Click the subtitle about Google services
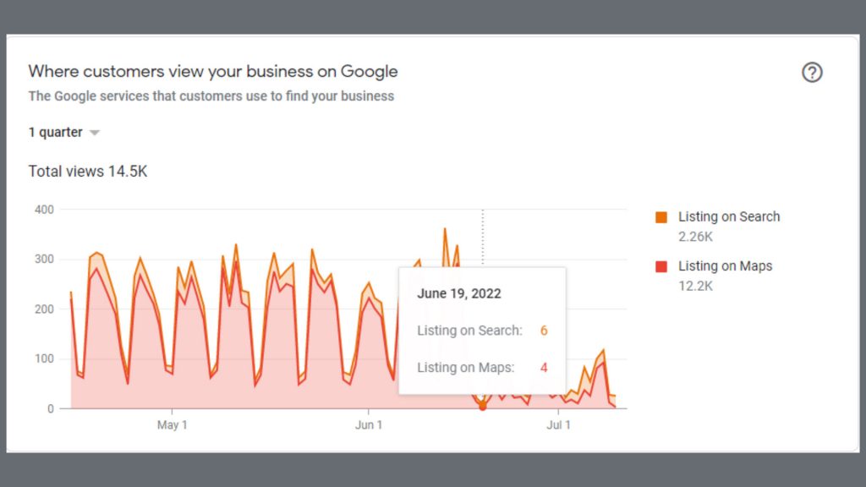The width and height of the screenshot is (866, 487). [211, 96]
